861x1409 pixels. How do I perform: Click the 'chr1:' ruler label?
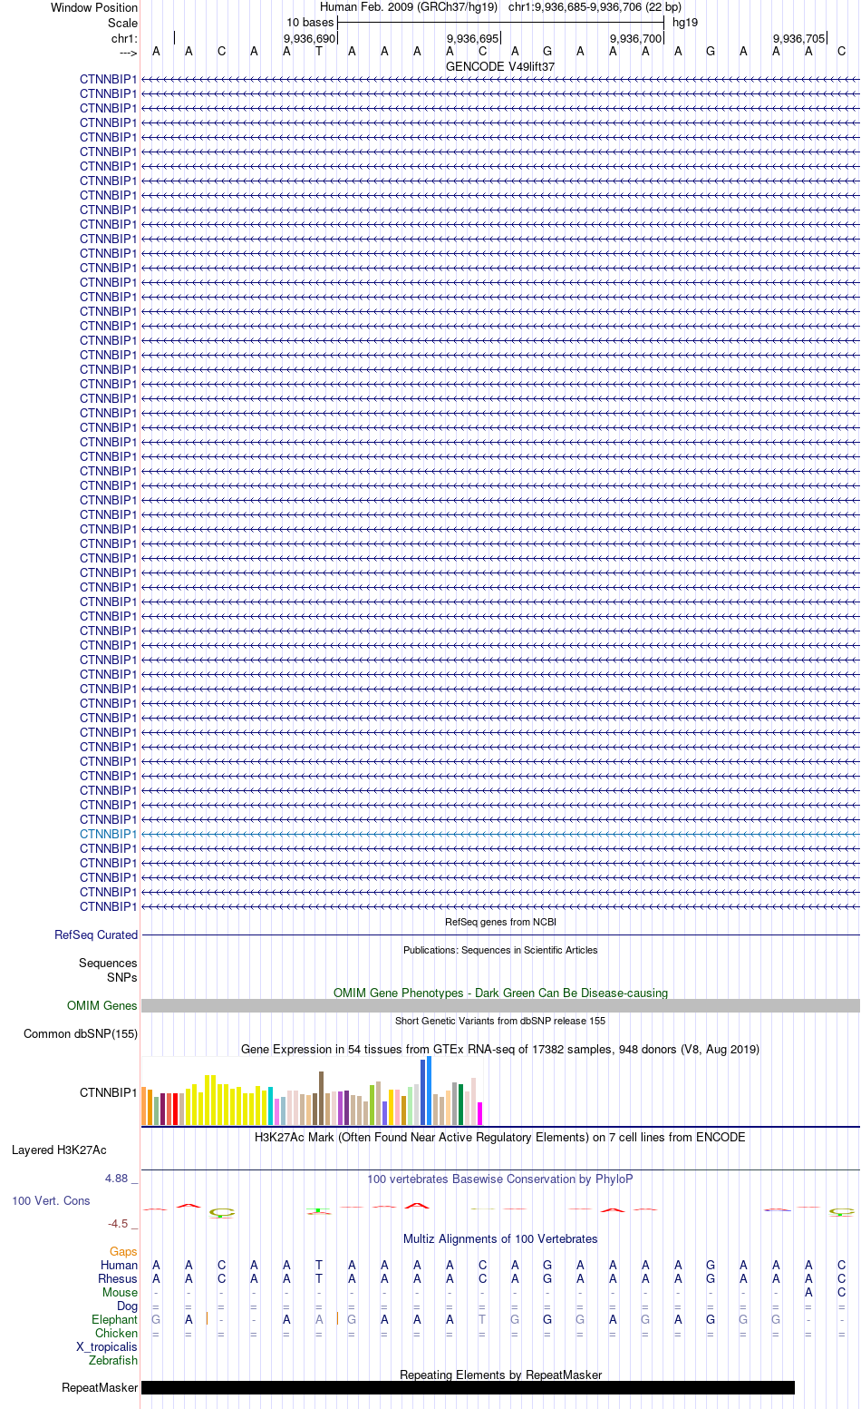click(124, 38)
